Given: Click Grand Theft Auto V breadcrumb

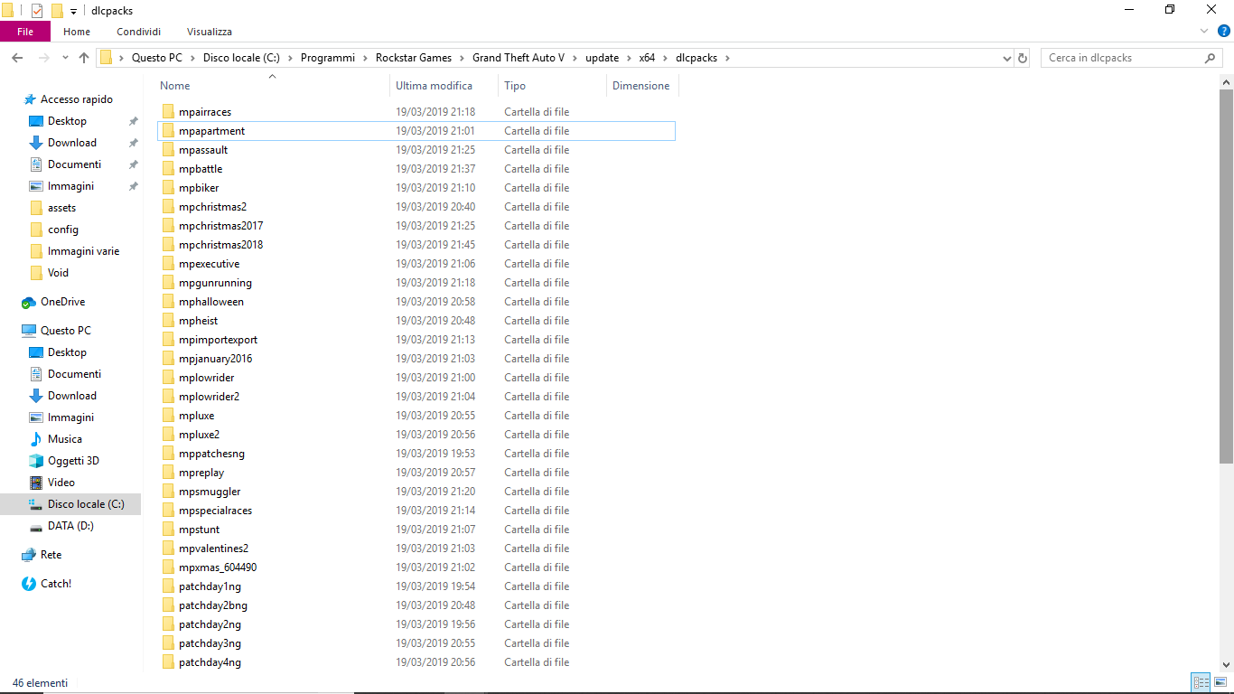Looking at the screenshot, I should pos(519,58).
